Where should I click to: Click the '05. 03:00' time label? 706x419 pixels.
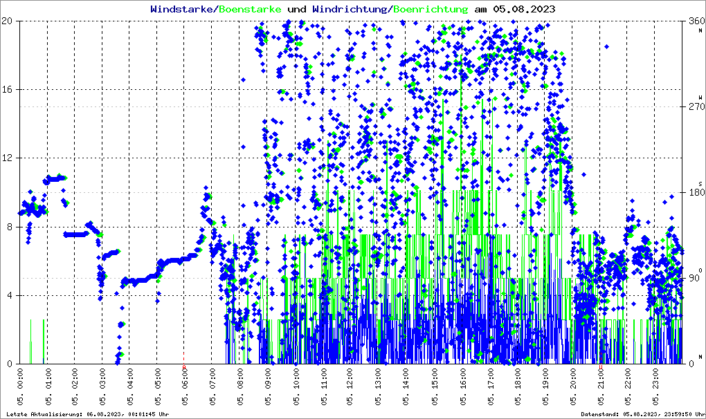click(x=102, y=387)
